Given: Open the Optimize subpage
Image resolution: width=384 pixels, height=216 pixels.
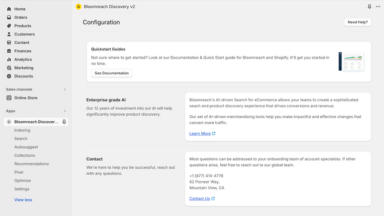Looking at the screenshot, I should [23, 181].
